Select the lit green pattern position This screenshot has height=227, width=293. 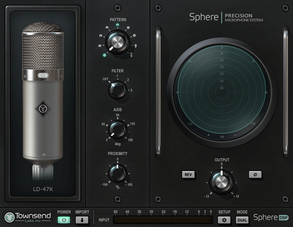click(x=104, y=56)
